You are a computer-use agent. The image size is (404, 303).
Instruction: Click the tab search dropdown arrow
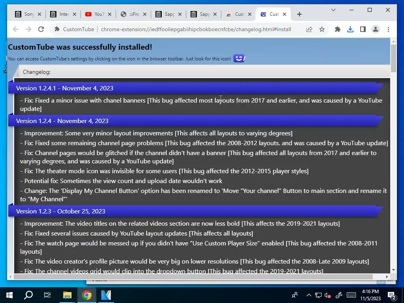pos(333,10)
